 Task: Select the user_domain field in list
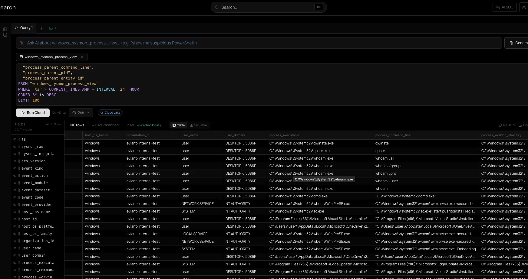coord(33,255)
